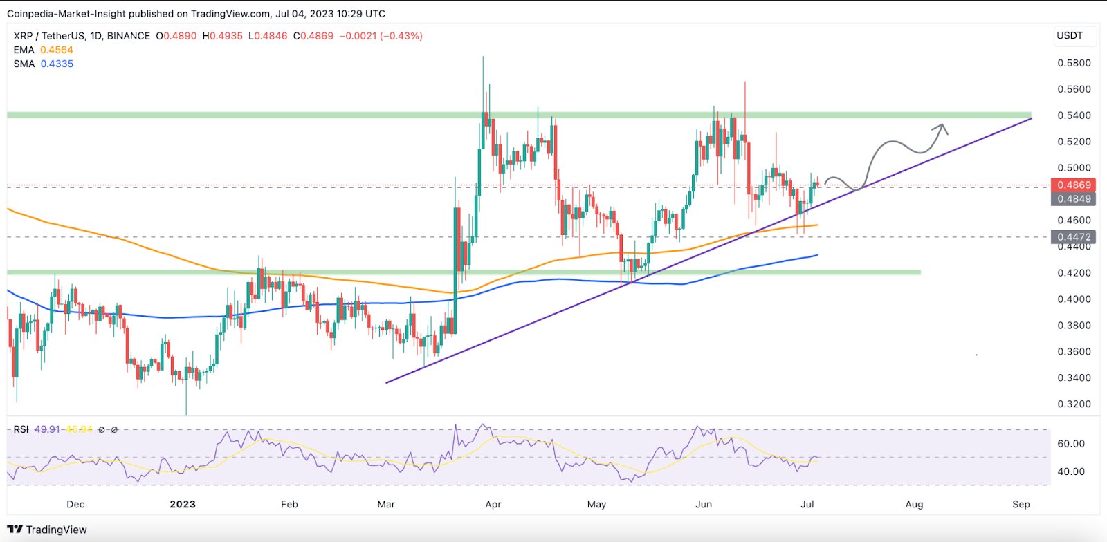Screen dimensions: 1107x542
Task: Click the 0.4200 price axis label
Action: pos(1074,273)
